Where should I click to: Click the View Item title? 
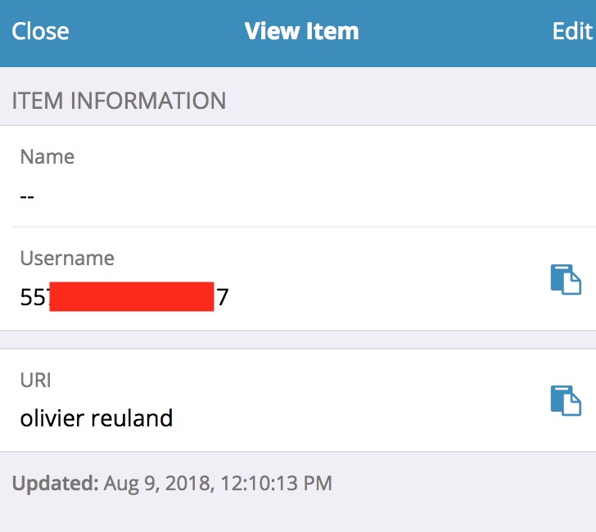(x=301, y=32)
